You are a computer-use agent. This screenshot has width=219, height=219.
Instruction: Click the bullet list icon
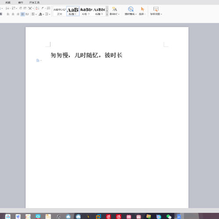(7, 9)
